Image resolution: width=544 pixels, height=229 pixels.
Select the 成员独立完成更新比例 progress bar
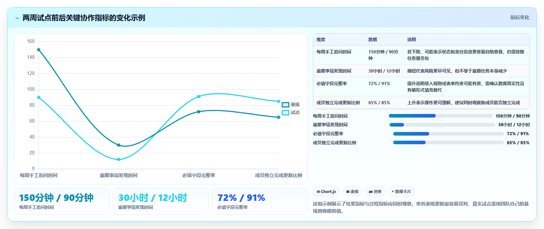448,142
